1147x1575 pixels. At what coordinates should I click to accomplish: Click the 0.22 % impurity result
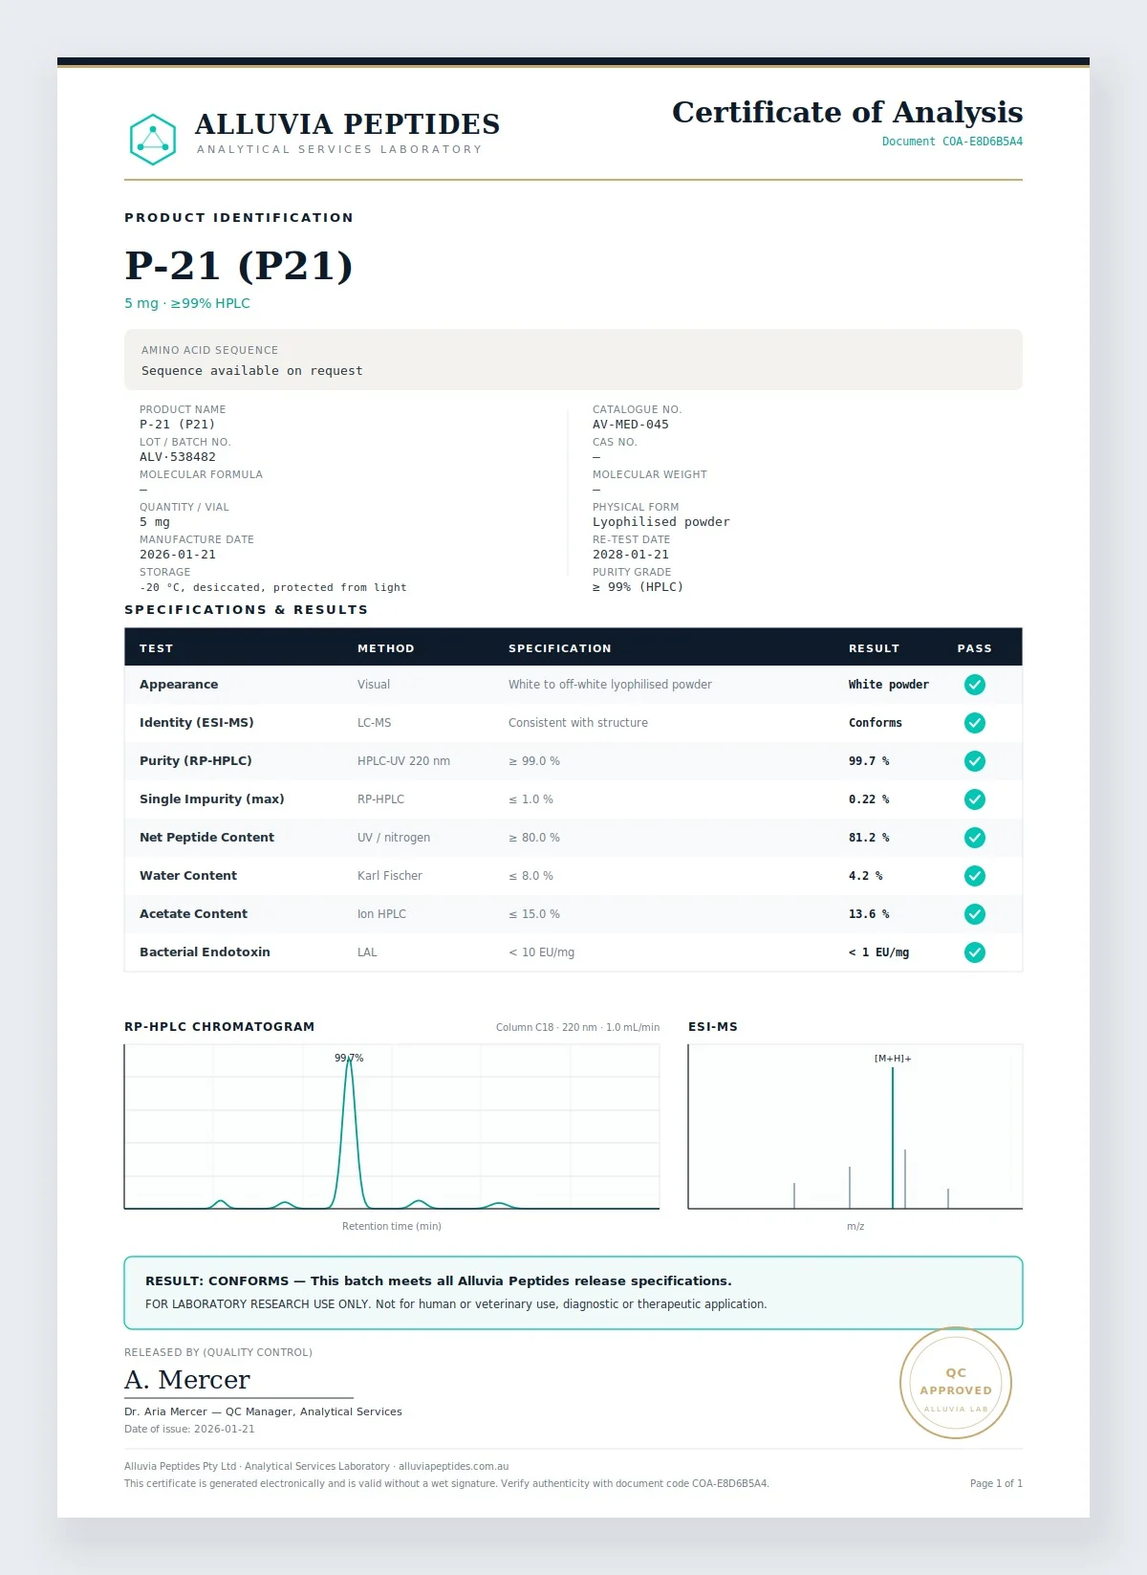(x=869, y=799)
